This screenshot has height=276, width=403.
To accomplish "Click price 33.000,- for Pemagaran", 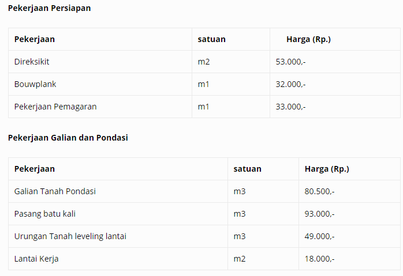I will 290,107.
